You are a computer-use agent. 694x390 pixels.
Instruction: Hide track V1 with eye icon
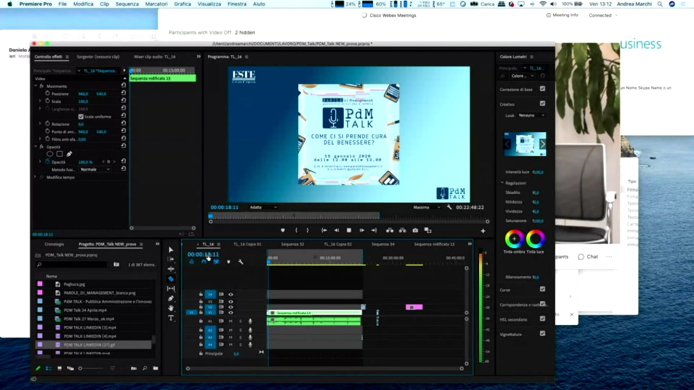[230, 313]
